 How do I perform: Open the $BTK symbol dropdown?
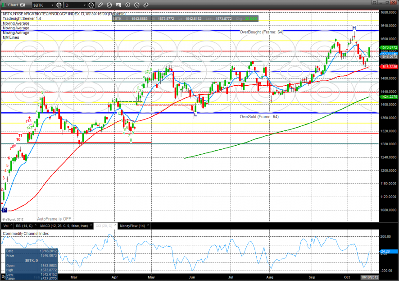tap(51, 5)
